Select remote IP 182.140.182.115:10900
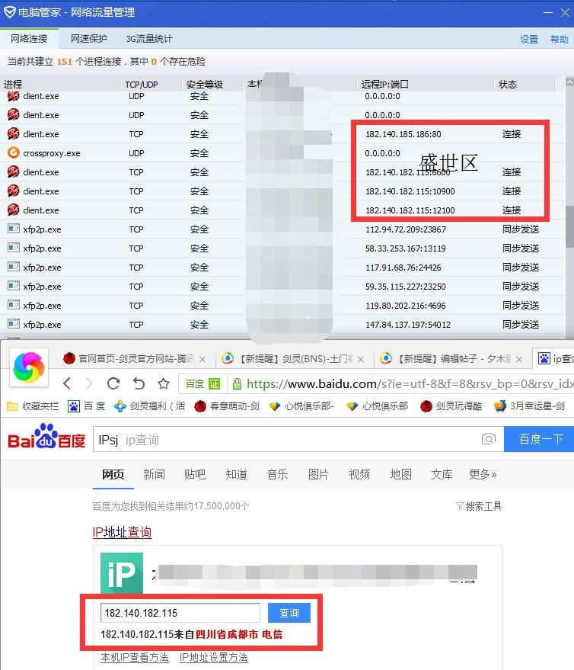Viewport: 574px width, 670px height. click(x=410, y=191)
